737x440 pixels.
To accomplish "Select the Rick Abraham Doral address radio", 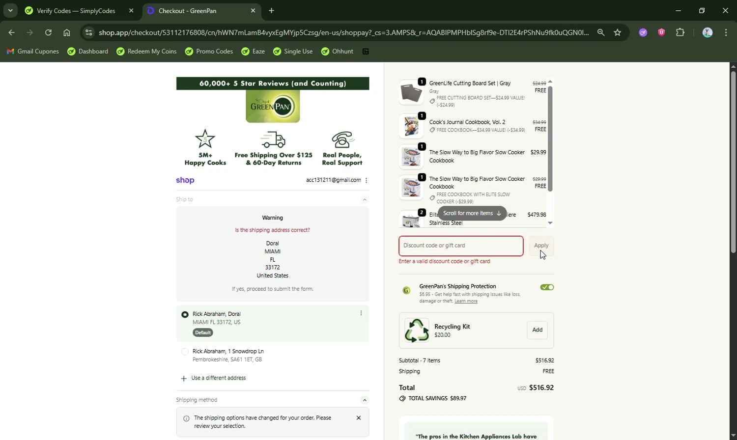I will [x=185, y=314].
